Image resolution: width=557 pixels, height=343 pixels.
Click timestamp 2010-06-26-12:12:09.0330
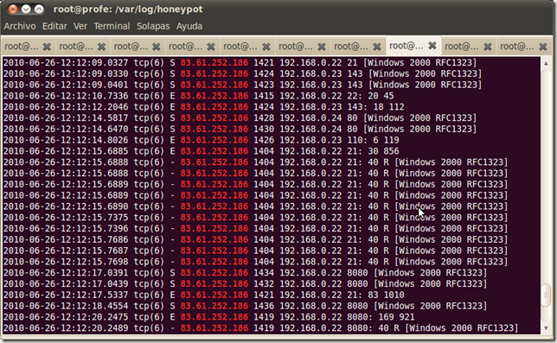66,73
